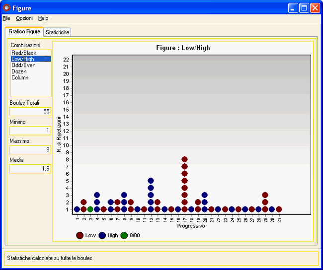The width and height of the screenshot is (323, 270).
Task: Click the top blue dot at progressivo 4
Action: click(x=97, y=195)
